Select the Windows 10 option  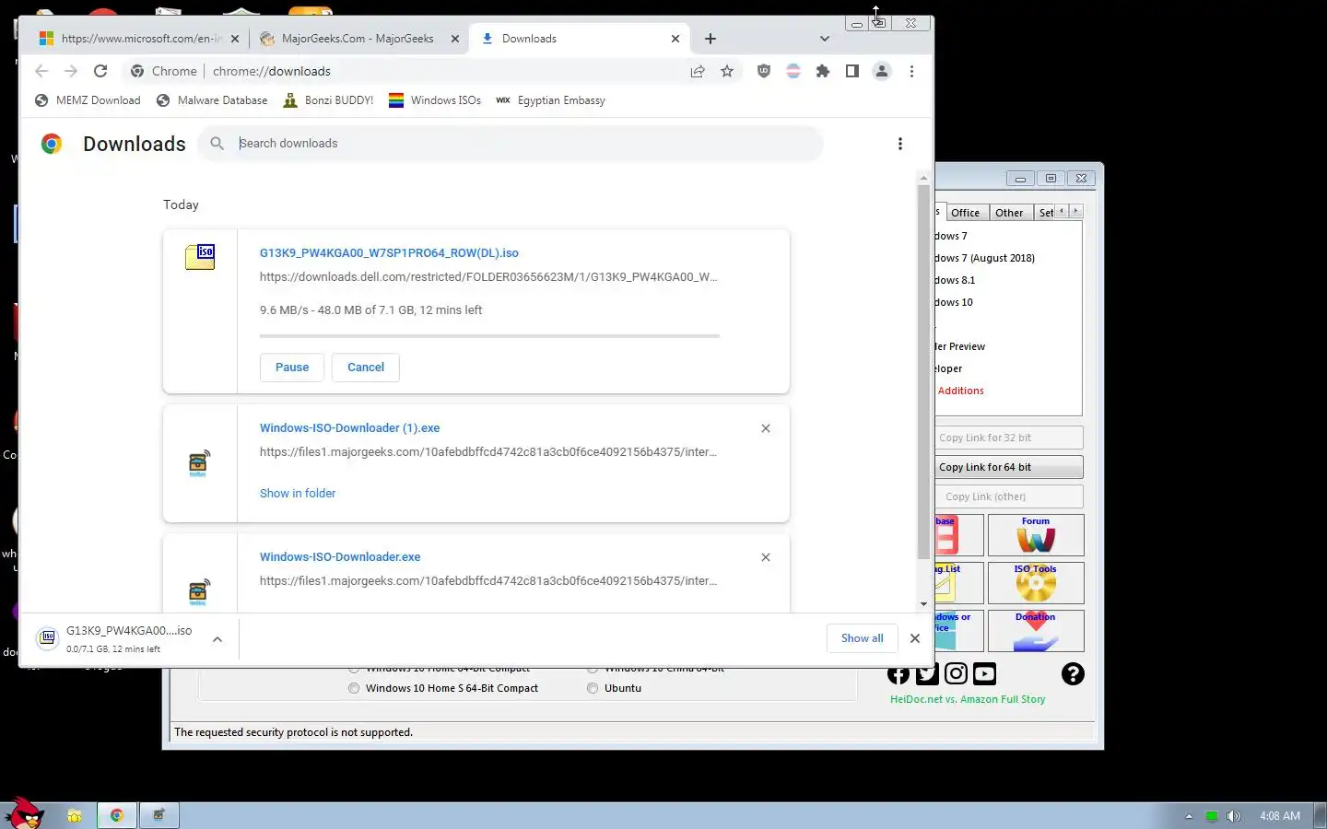click(954, 303)
